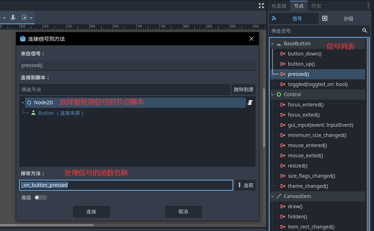Collapse the BaseButton signal group
Screen dimensions: 374x231
(273, 44)
